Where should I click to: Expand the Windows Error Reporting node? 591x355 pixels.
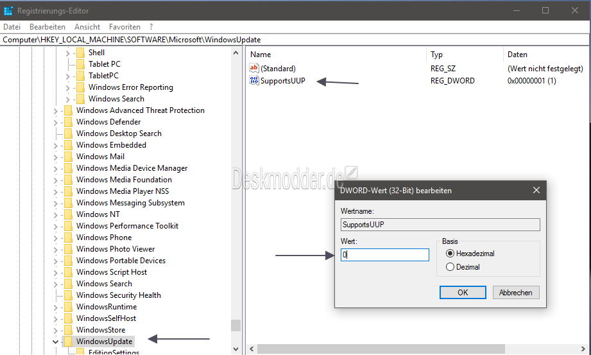(68, 89)
